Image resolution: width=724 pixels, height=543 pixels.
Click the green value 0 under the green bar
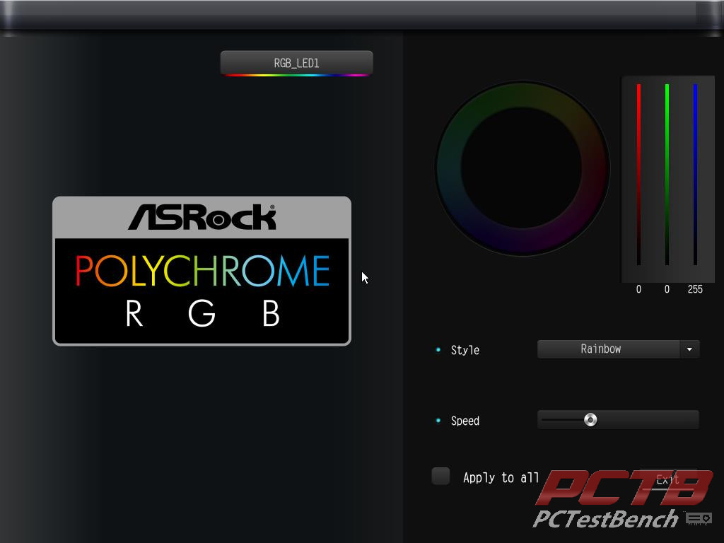pyautogui.click(x=667, y=289)
